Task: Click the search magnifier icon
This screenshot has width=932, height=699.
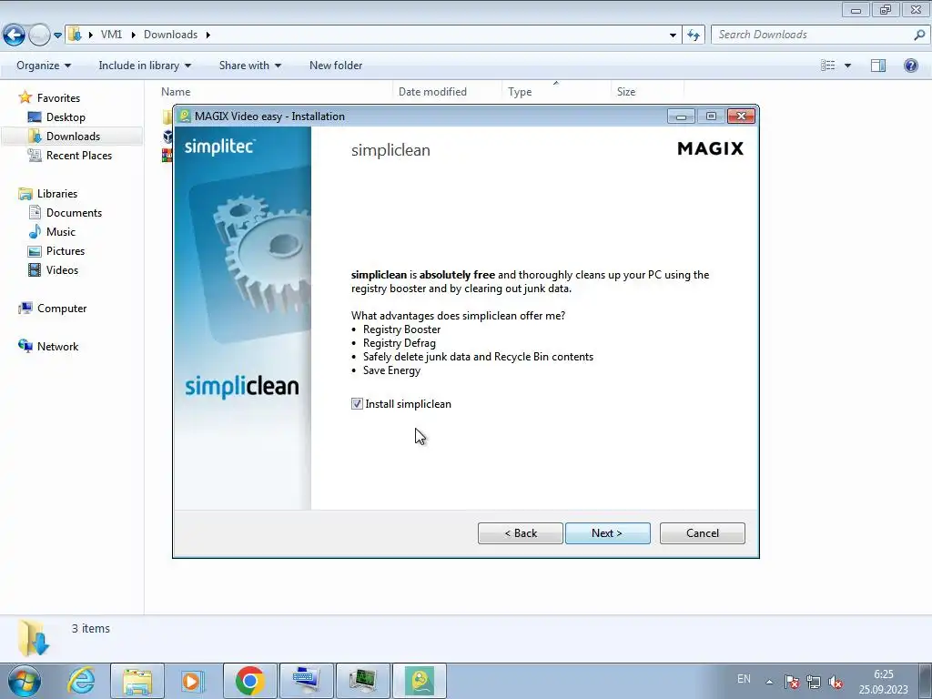Action: point(919,35)
